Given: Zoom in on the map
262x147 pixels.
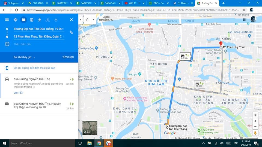Looking at the screenshot, I should pos(255,121).
